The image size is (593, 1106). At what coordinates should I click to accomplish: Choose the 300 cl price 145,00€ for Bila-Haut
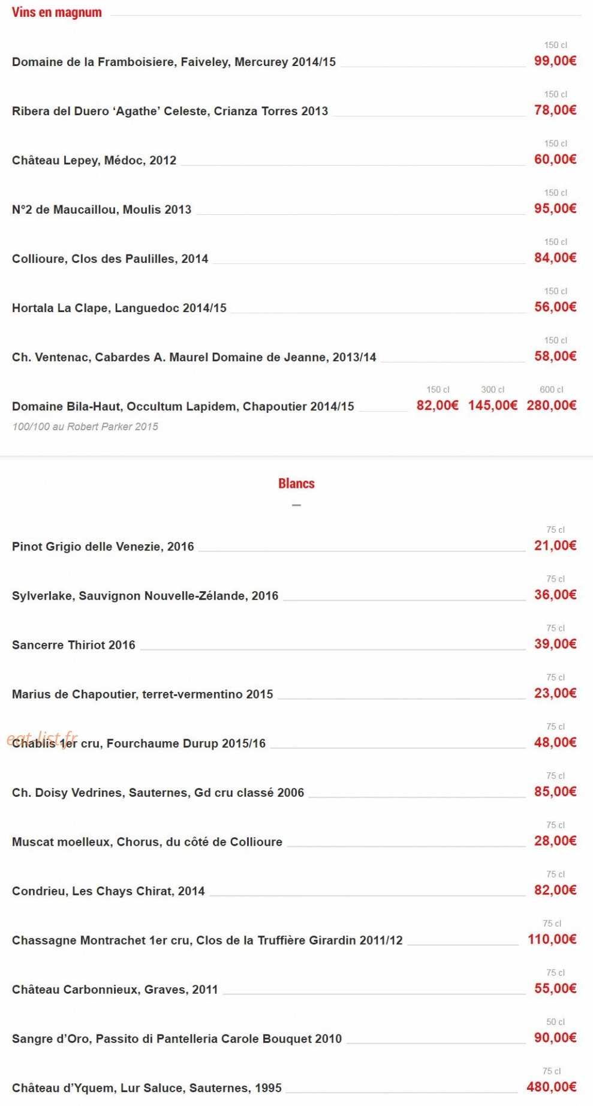click(493, 405)
